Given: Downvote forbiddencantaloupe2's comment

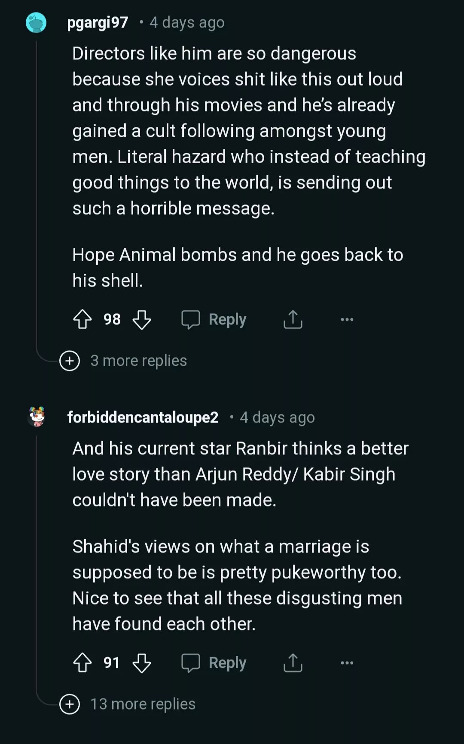Looking at the screenshot, I should [x=142, y=663].
